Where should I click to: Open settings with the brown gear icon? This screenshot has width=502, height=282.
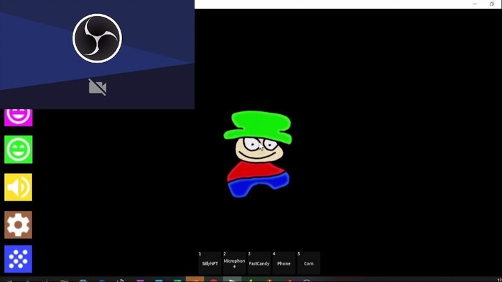(x=18, y=225)
